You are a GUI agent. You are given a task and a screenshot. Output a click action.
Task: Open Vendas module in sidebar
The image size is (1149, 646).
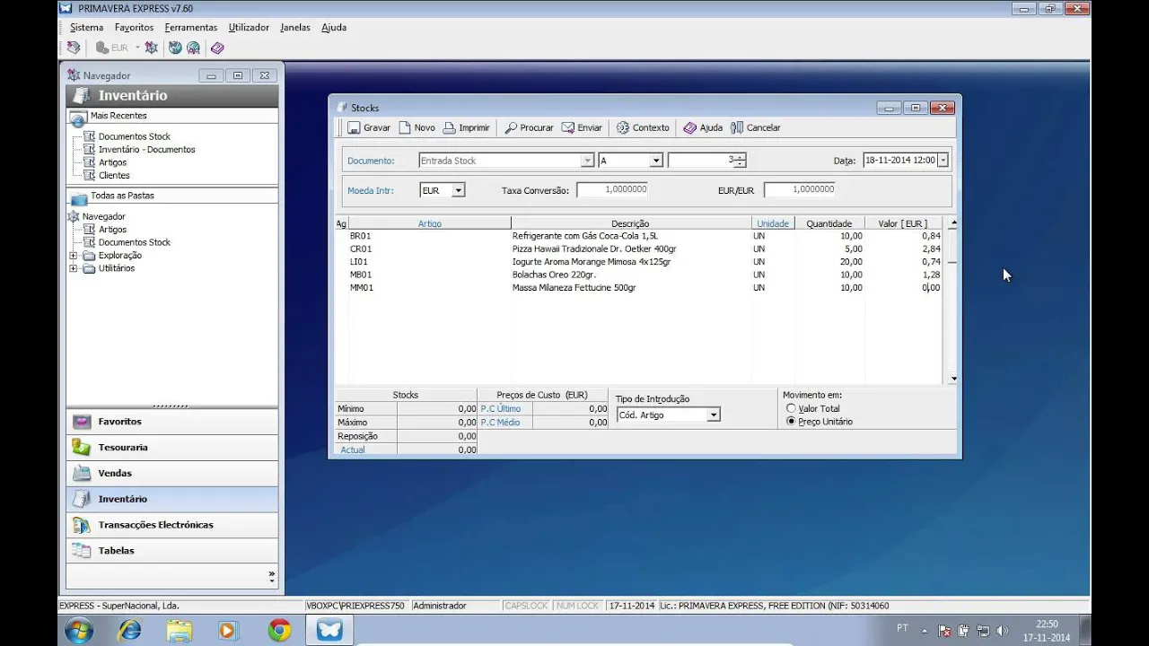click(x=172, y=474)
